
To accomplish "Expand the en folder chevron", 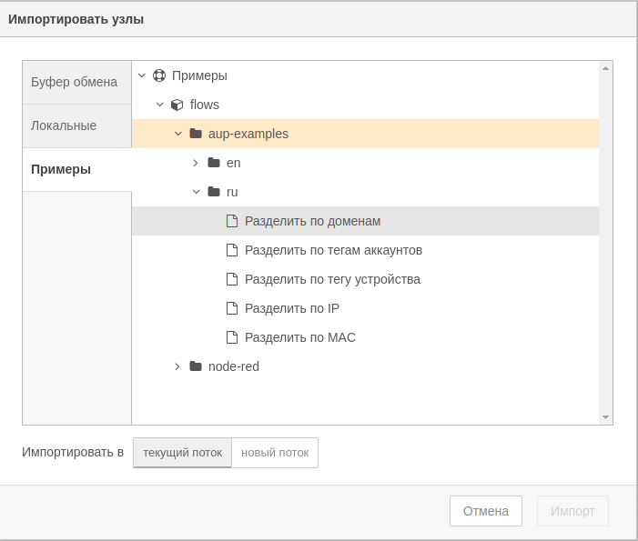I will click(196, 163).
